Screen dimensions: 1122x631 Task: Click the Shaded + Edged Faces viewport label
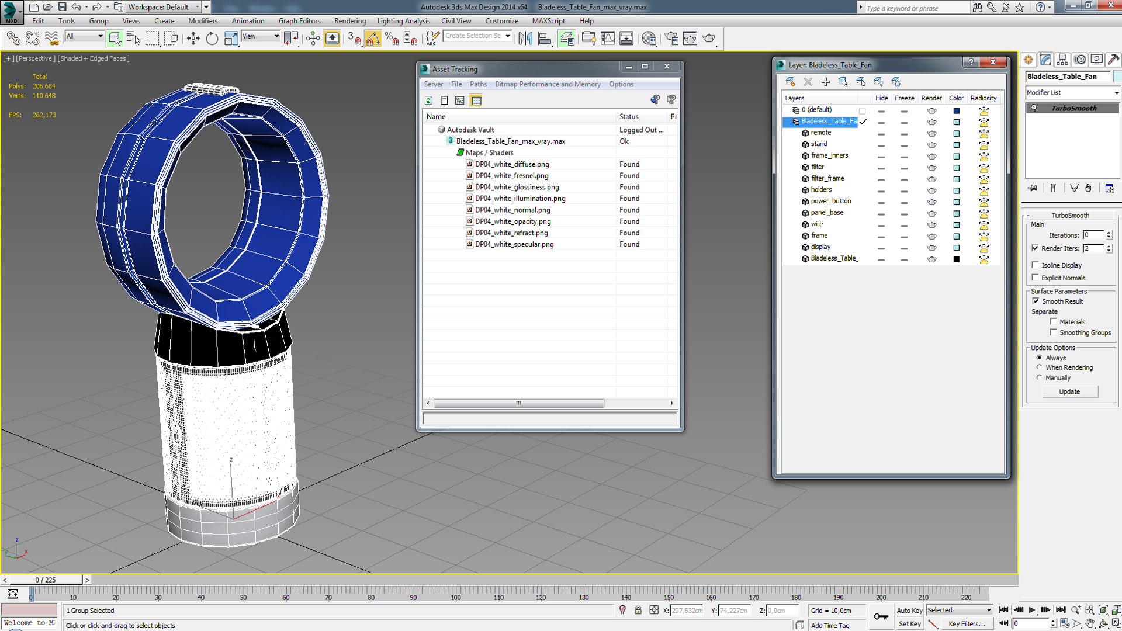tap(93, 58)
